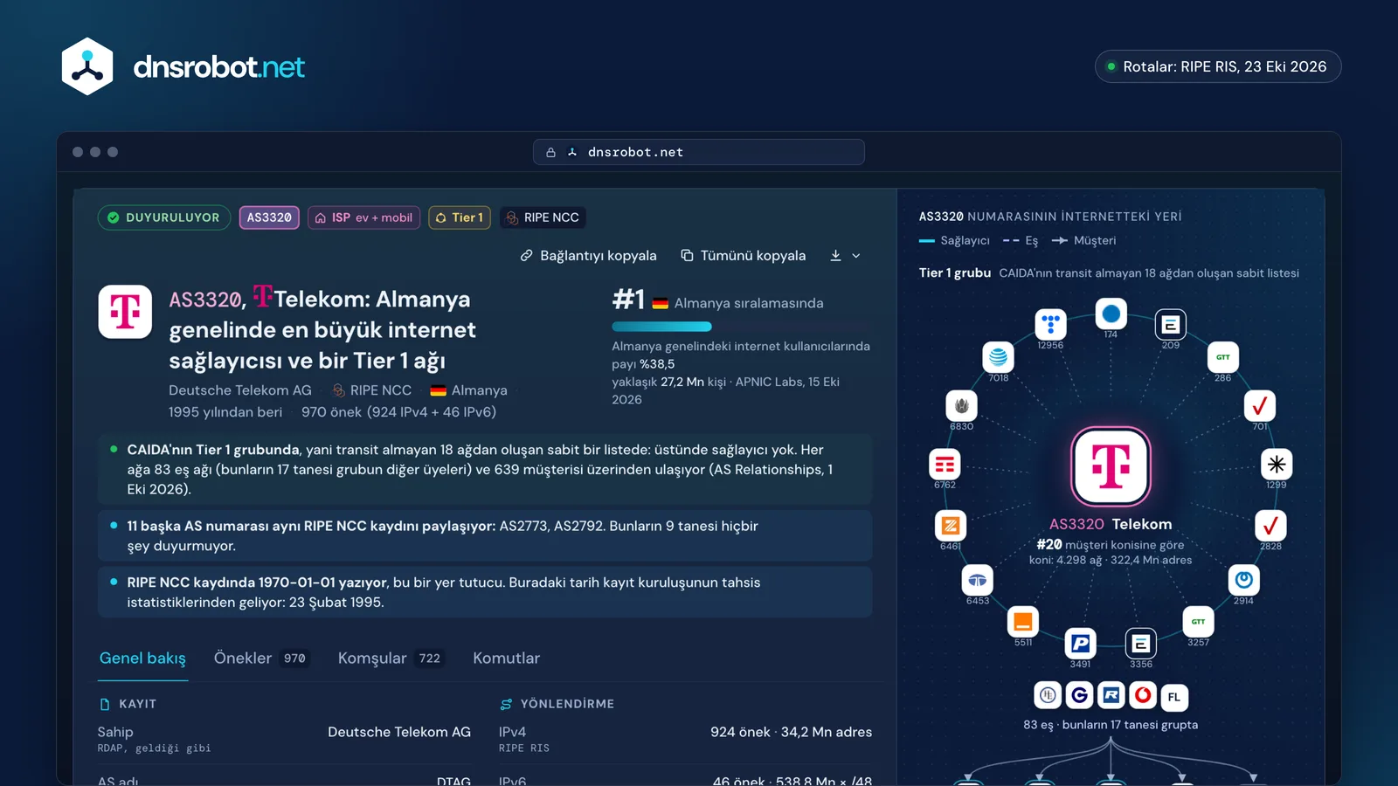Click the Rotalar: RIPE RIS date pill

[x=1218, y=66]
